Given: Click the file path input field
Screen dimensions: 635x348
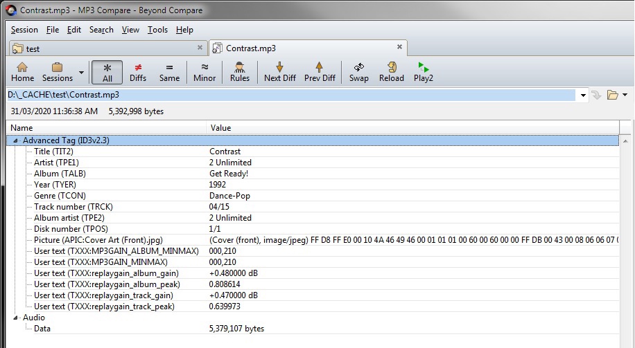Looking at the screenshot, I should coord(290,95).
